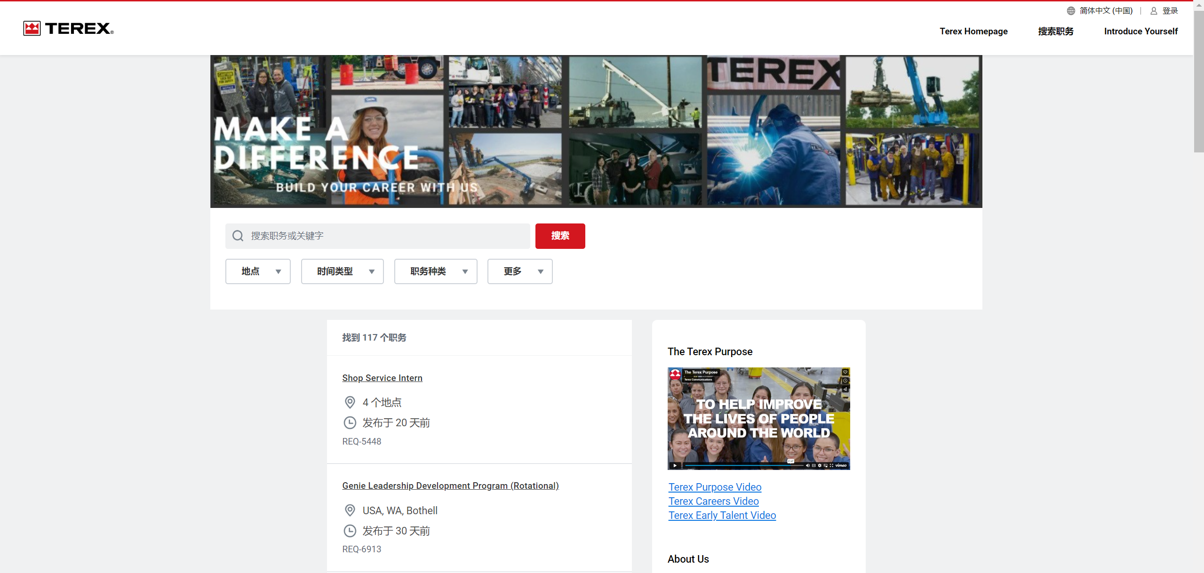Click the 4 个地点 location text
The width and height of the screenshot is (1204, 573).
[x=382, y=403]
